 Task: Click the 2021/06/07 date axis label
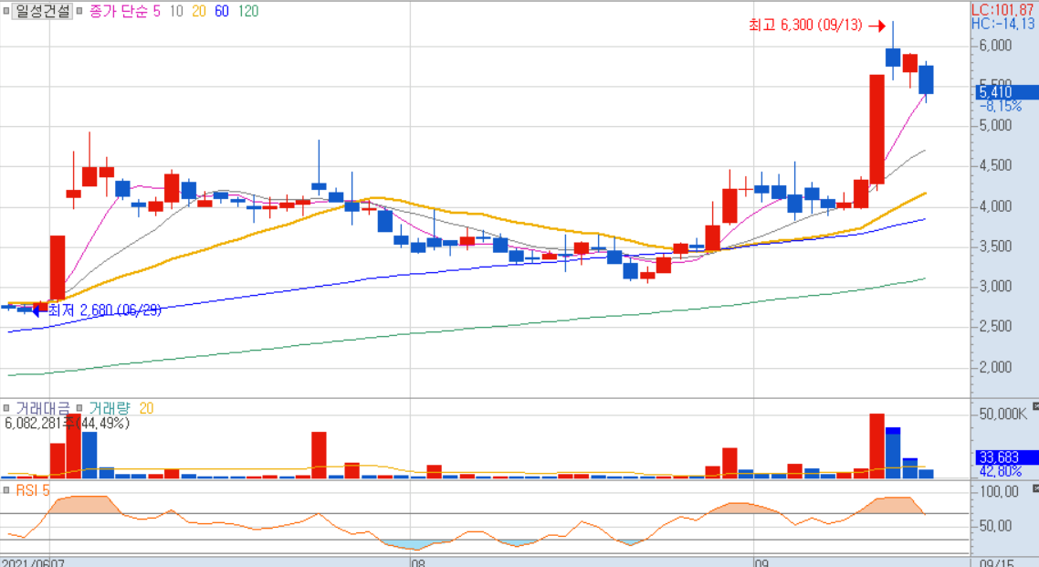pyautogui.click(x=33, y=563)
